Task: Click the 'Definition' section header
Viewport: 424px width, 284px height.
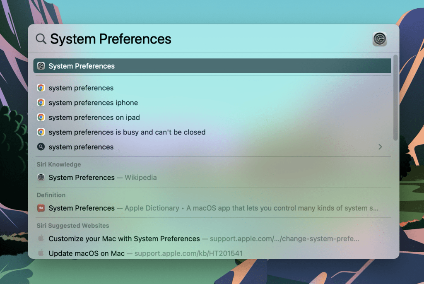Action: 51,195
